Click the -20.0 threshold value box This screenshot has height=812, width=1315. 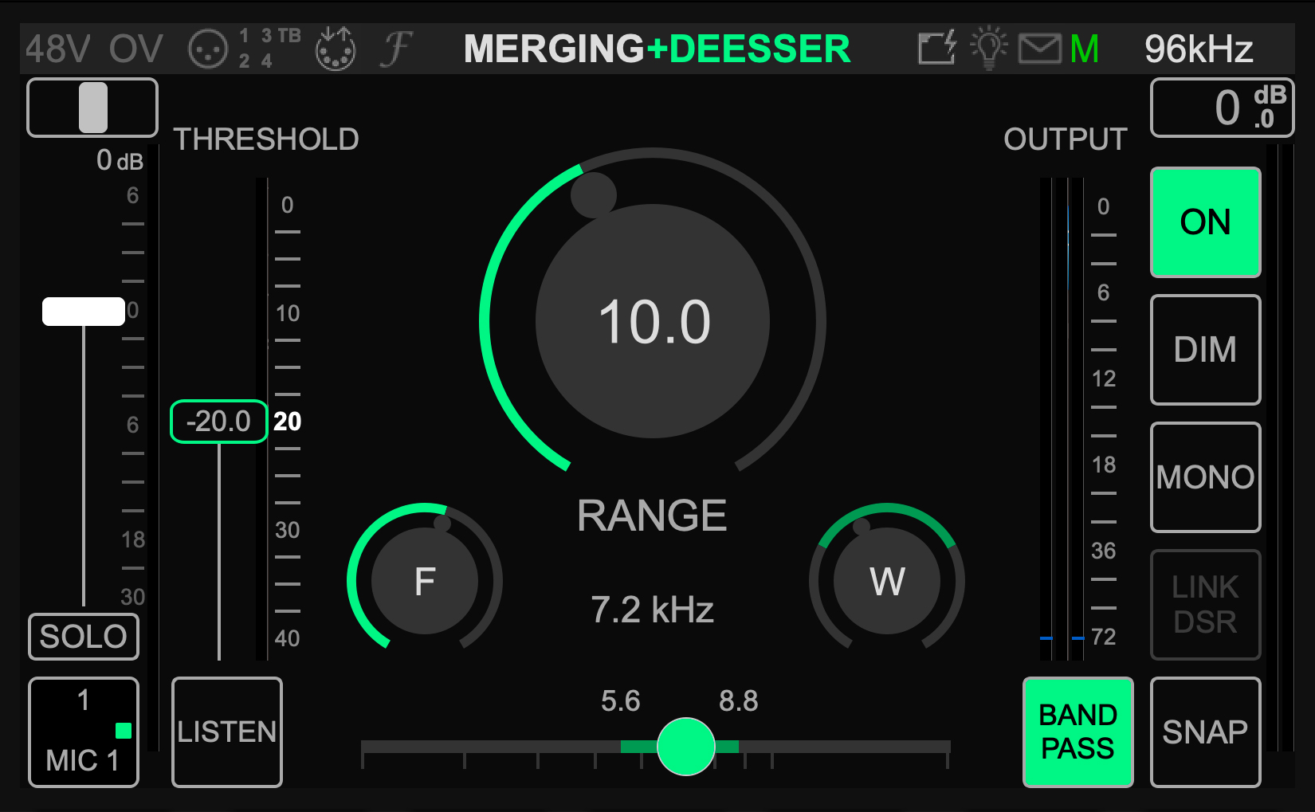[x=218, y=421]
